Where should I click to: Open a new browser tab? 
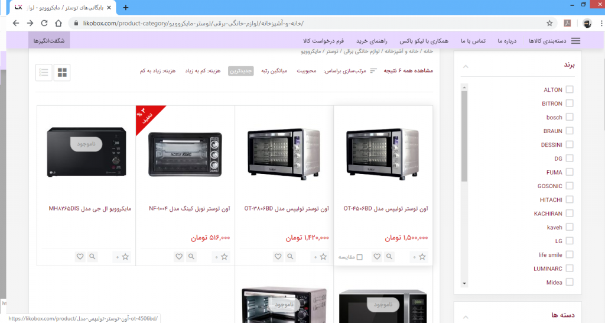coord(125,7)
